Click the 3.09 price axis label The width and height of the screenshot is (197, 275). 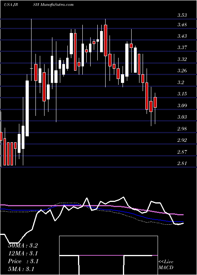pos(182,105)
